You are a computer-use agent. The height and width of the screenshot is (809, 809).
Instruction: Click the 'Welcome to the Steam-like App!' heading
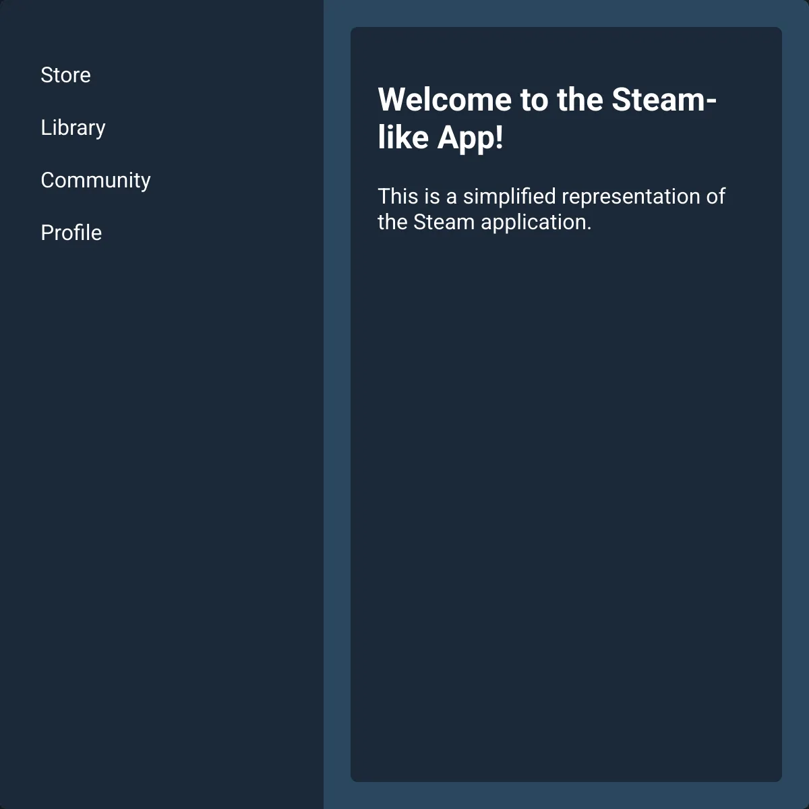tap(547, 119)
